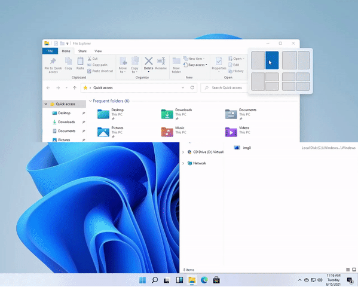
Task: Open the Easy access dropdown
Action: (x=195, y=65)
